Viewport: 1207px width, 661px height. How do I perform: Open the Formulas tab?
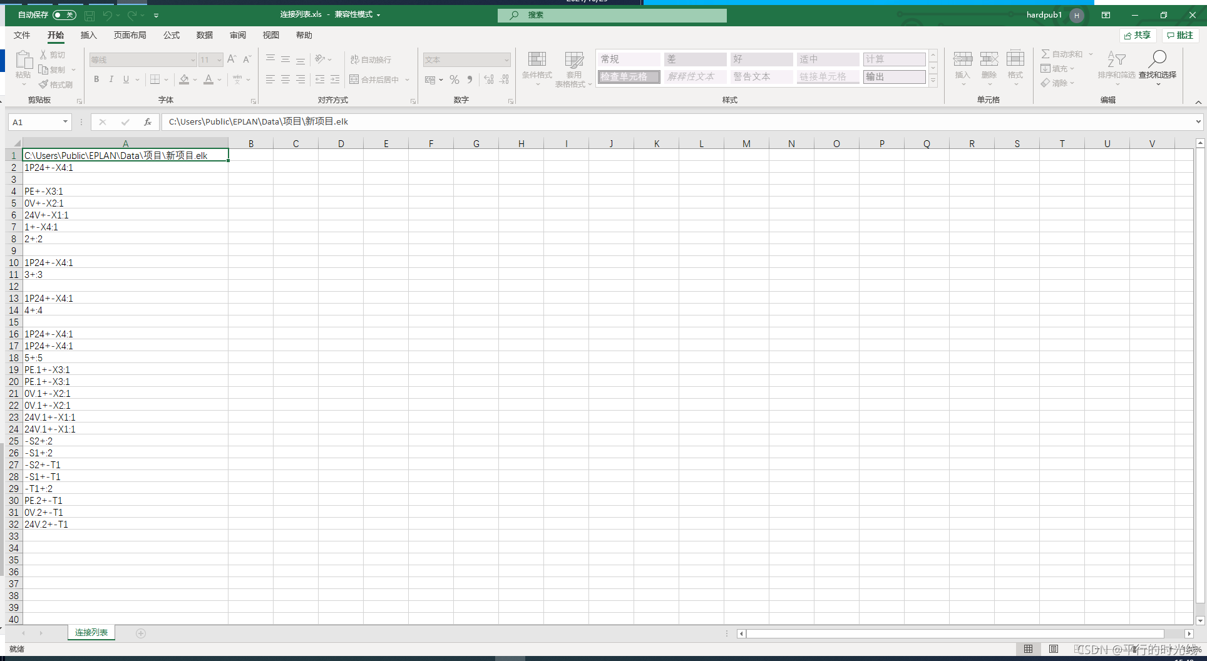(x=172, y=35)
